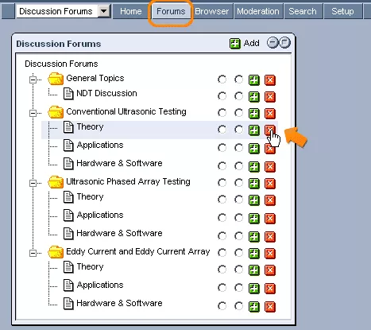Click red delete icon for Eddy Current Array group
Screen dimensions: 371x330
click(270, 254)
